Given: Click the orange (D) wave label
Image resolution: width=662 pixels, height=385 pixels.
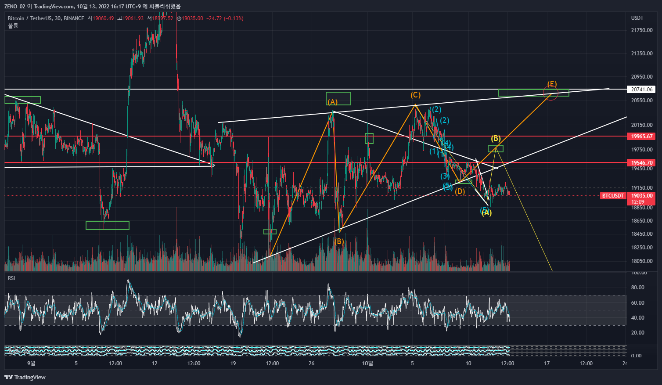Looking at the screenshot, I should (x=460, y=191).
